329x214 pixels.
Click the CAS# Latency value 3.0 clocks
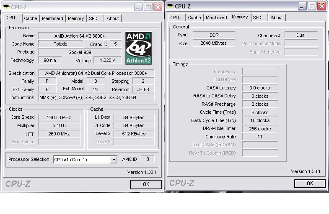click(260, 88)
